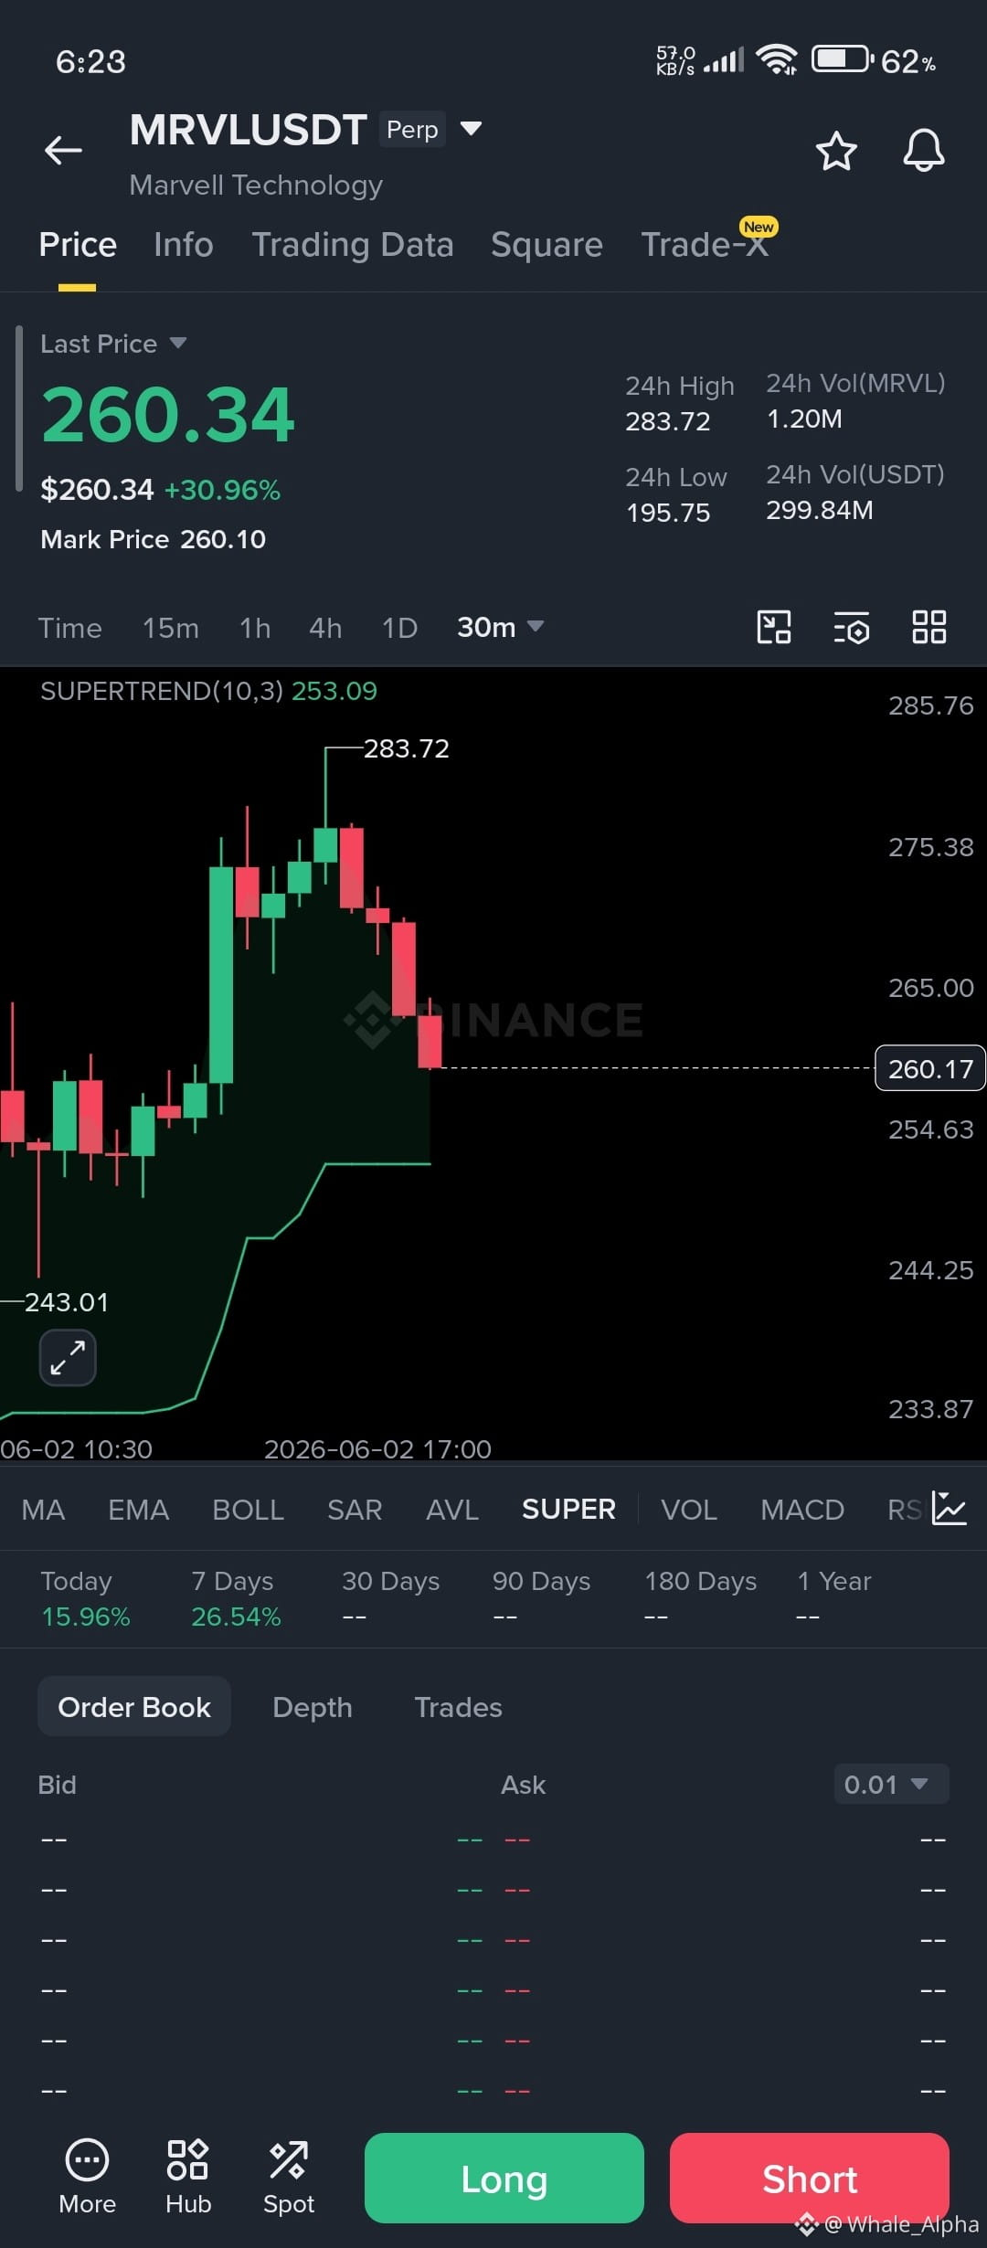Enable the AVL indicator
Screen dimensions: 987x2248
[x=452, y=1510]
